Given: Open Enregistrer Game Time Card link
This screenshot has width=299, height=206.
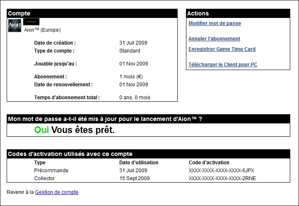Looking at the screenshot, I should click(x=222, y=49).
